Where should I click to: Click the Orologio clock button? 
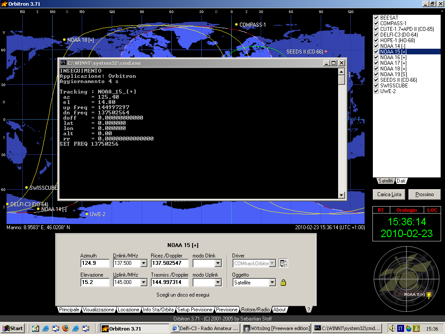pyautogui.click(x=406, y=210)
